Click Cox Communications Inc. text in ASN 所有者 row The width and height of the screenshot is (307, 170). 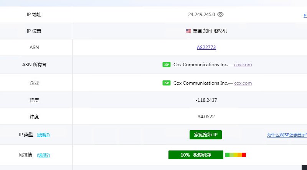pyautogui.click(x=201, y=65)
